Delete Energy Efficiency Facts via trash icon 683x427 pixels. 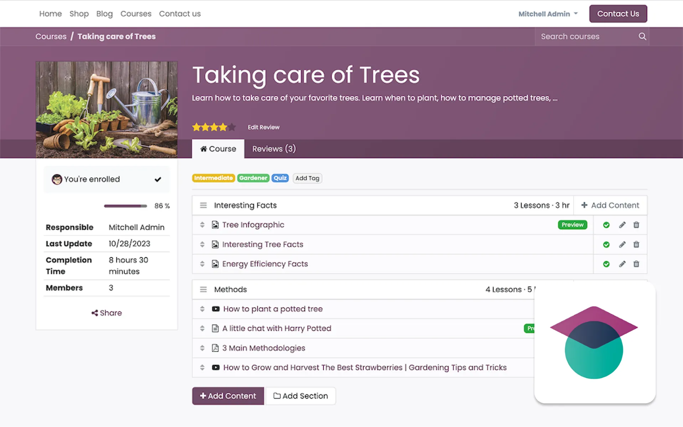click(x=636, y=264)
